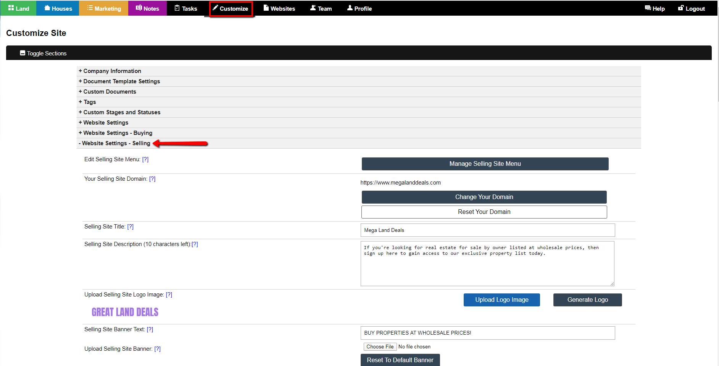Go to the Marketing tab
Viewport: 719px width, 366px height.
pyautogui.click(x=103, y=8)
